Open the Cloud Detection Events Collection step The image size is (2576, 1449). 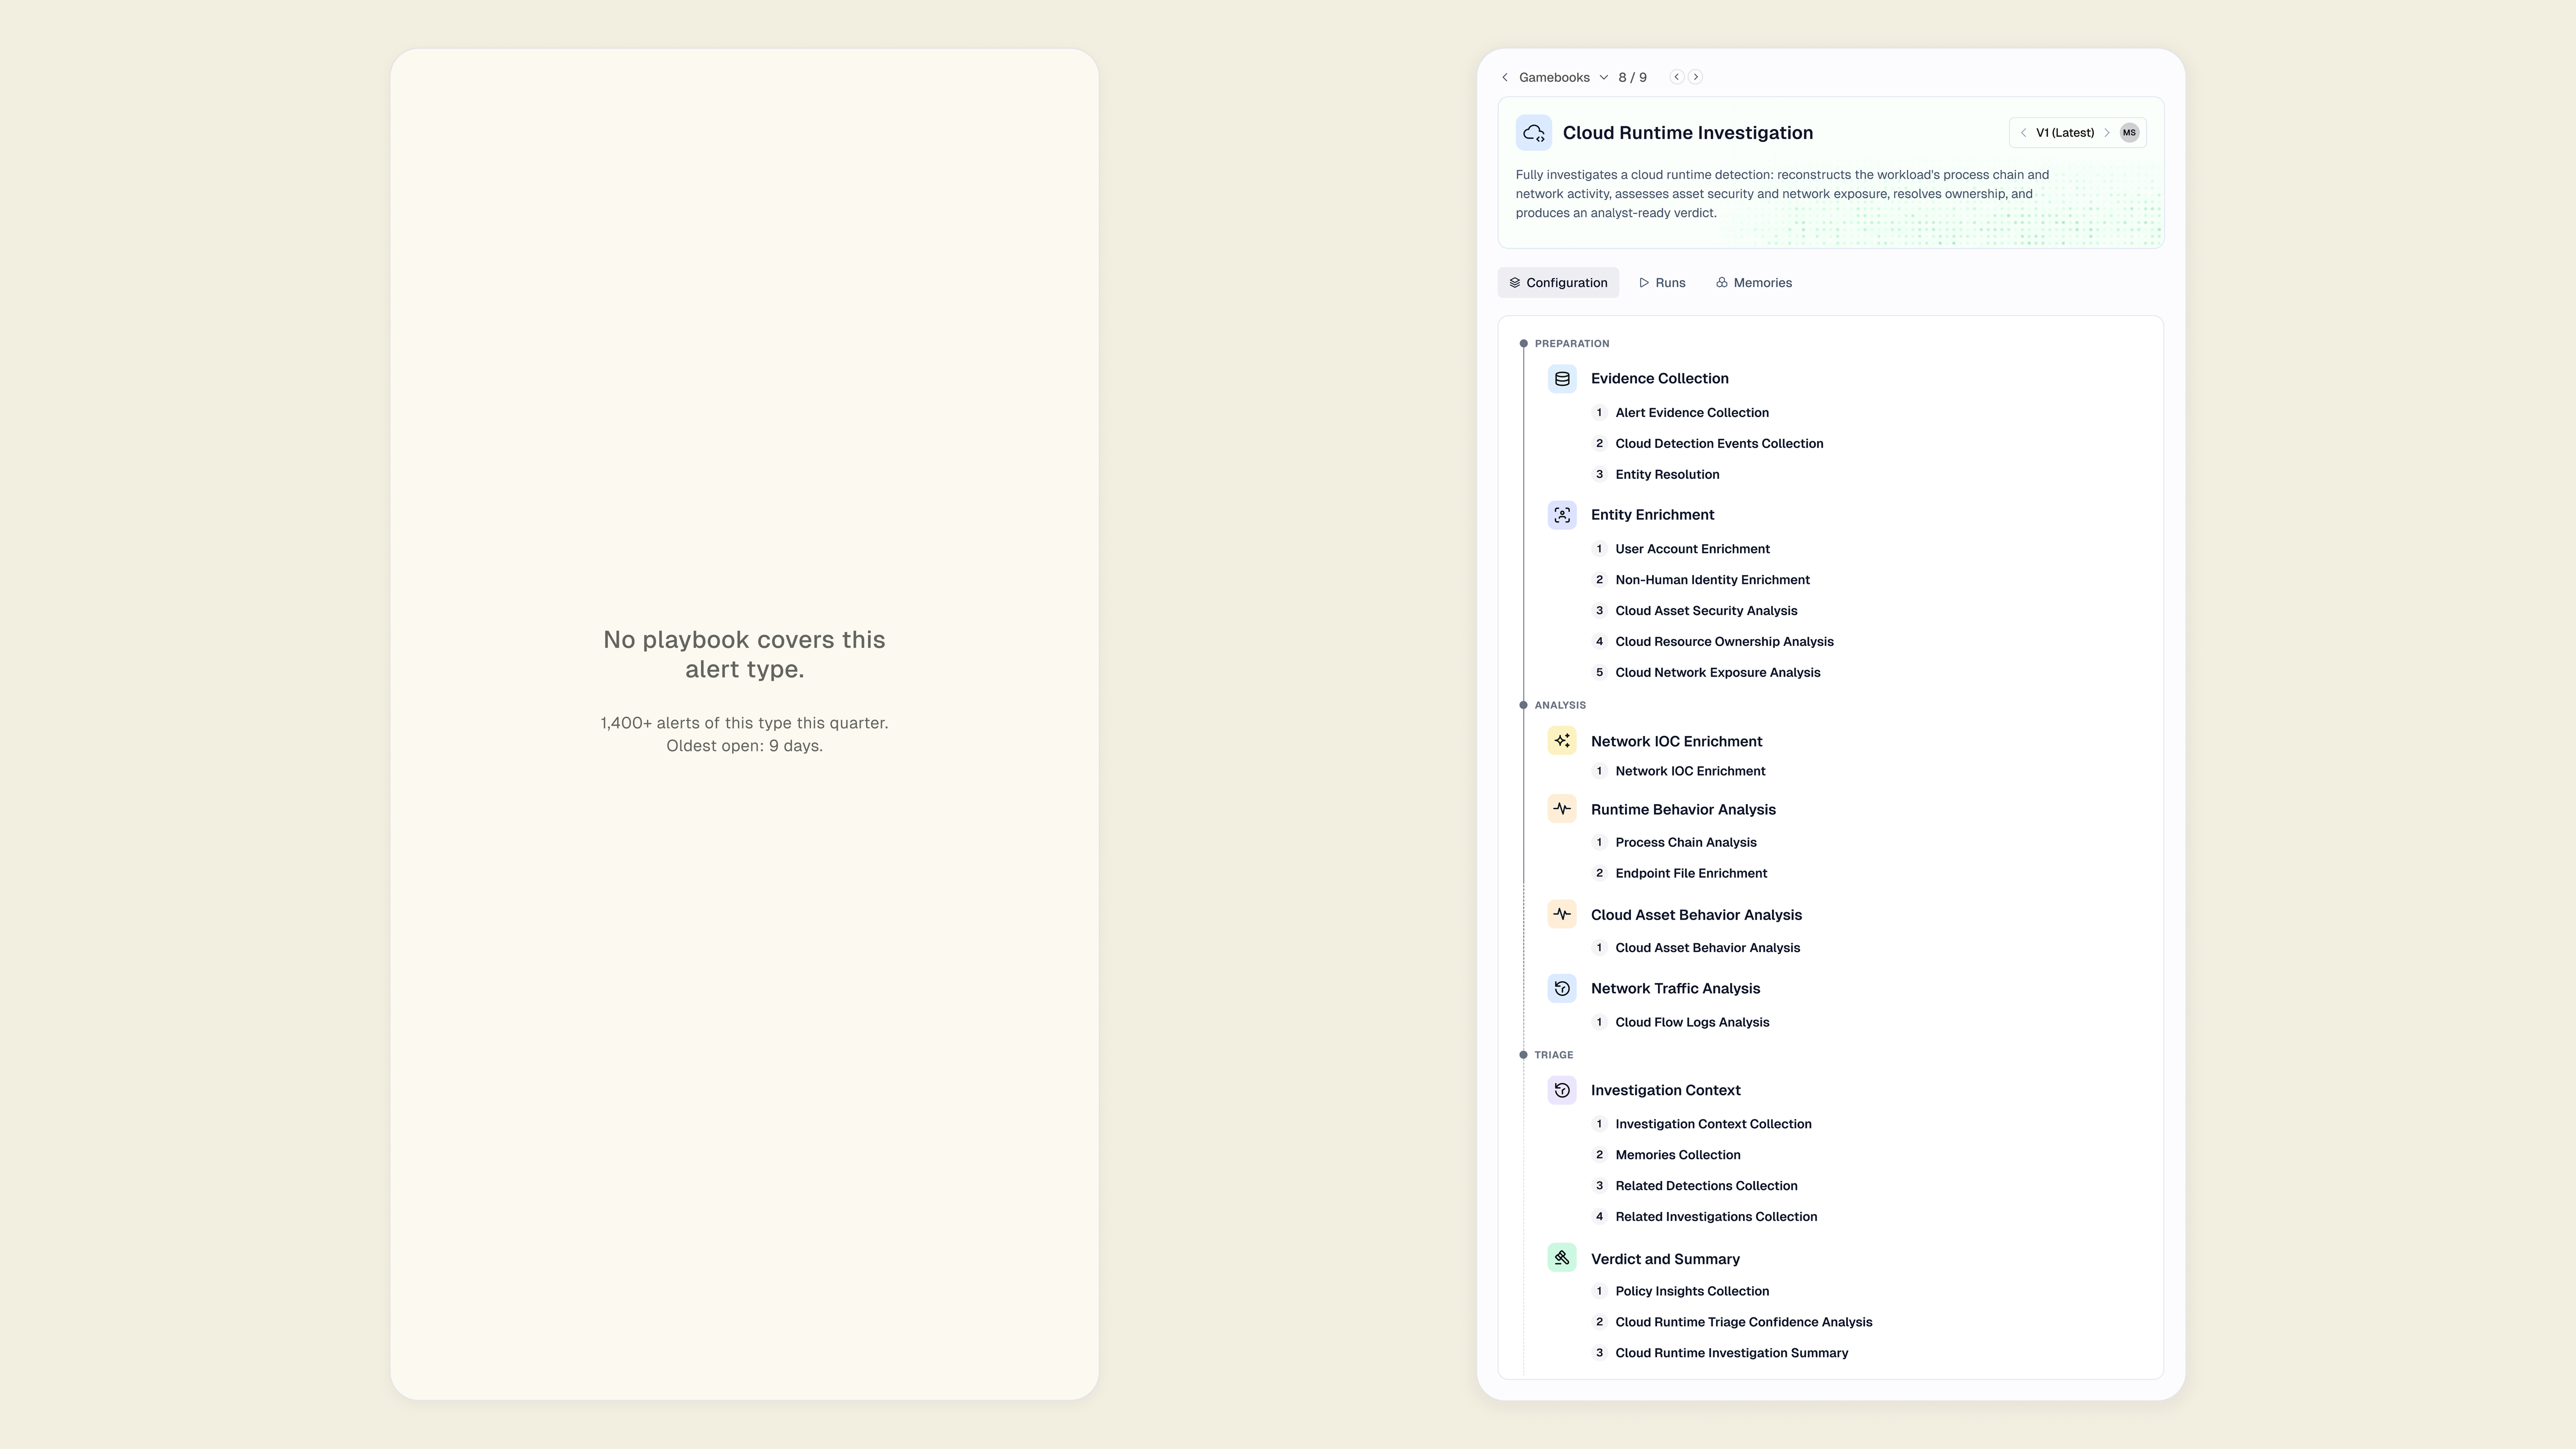point(1719,444)
